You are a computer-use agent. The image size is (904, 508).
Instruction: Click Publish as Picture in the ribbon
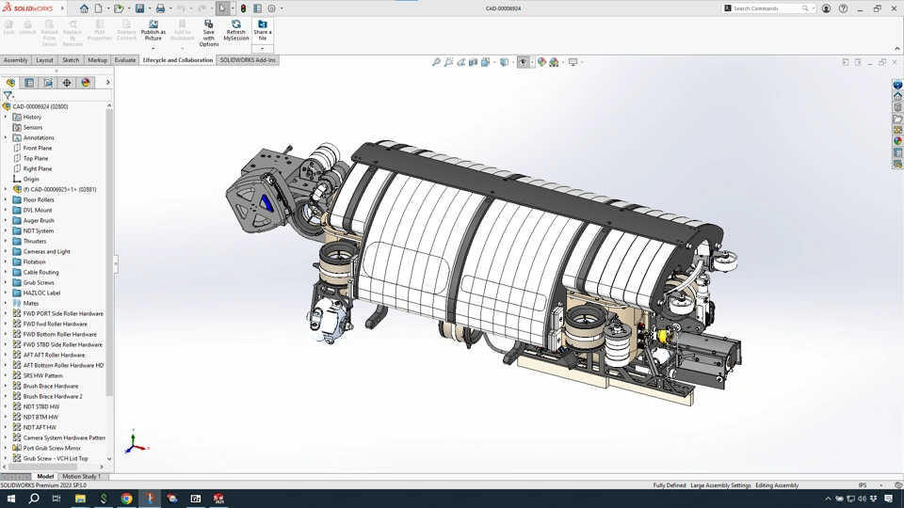[153, 29]
